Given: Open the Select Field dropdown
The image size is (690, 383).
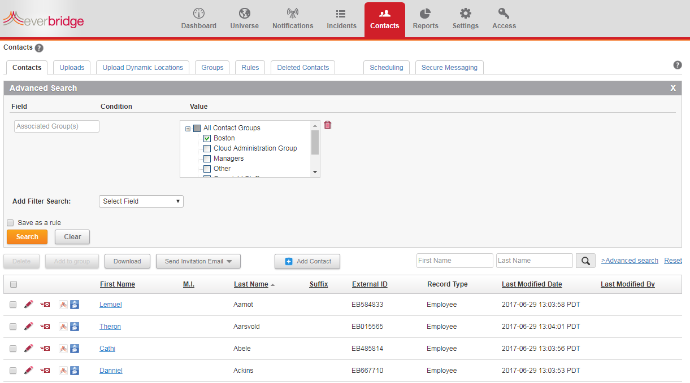Looking at the screenshot, I should pos(141,201).
